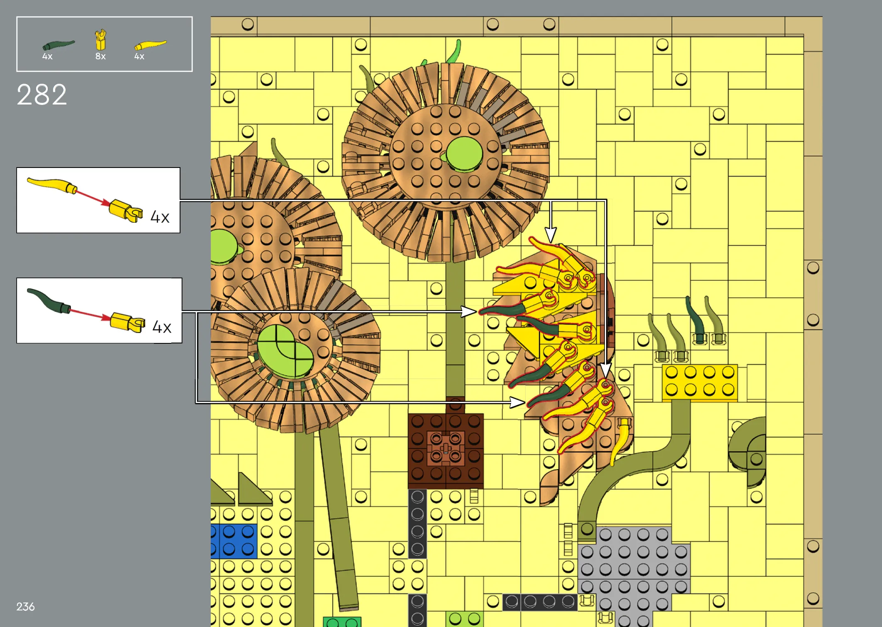This screenshot has width=882, height=627.
Task: Click the yellow 2x4 plate
Action: click(699, 382)
